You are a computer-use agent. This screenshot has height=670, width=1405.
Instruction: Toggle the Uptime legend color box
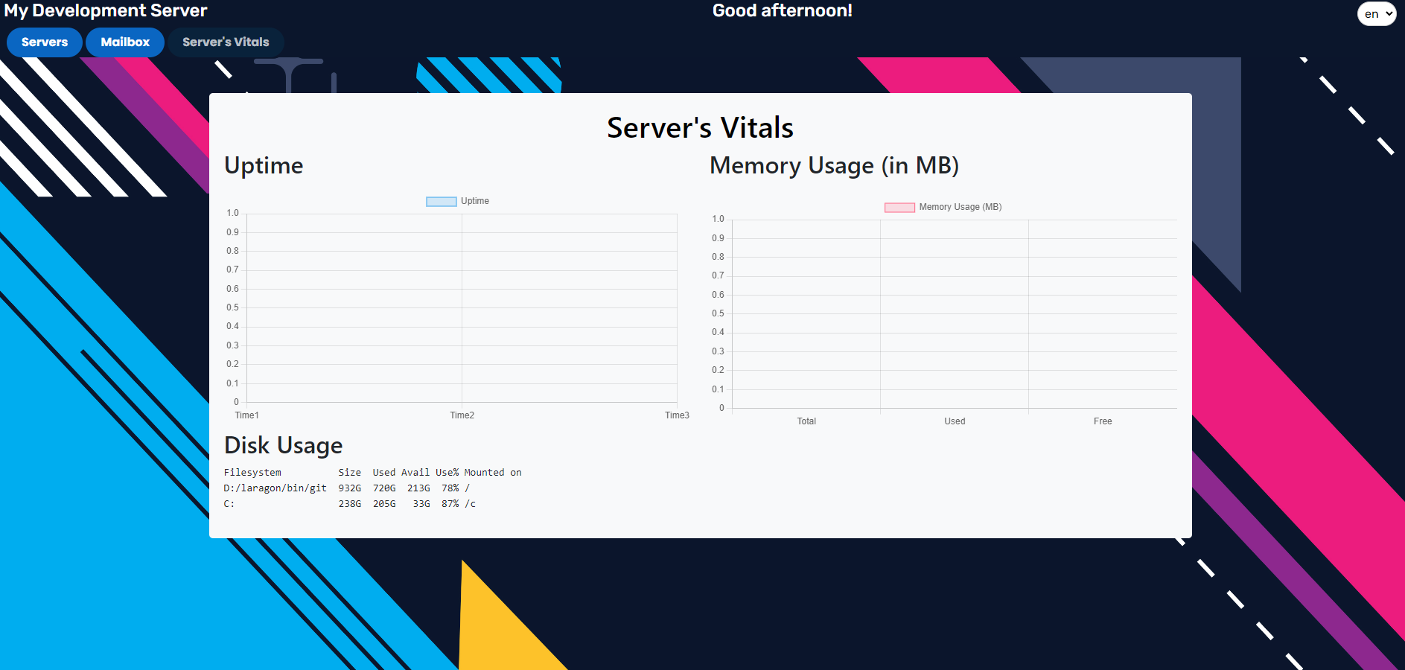[441, 202]
